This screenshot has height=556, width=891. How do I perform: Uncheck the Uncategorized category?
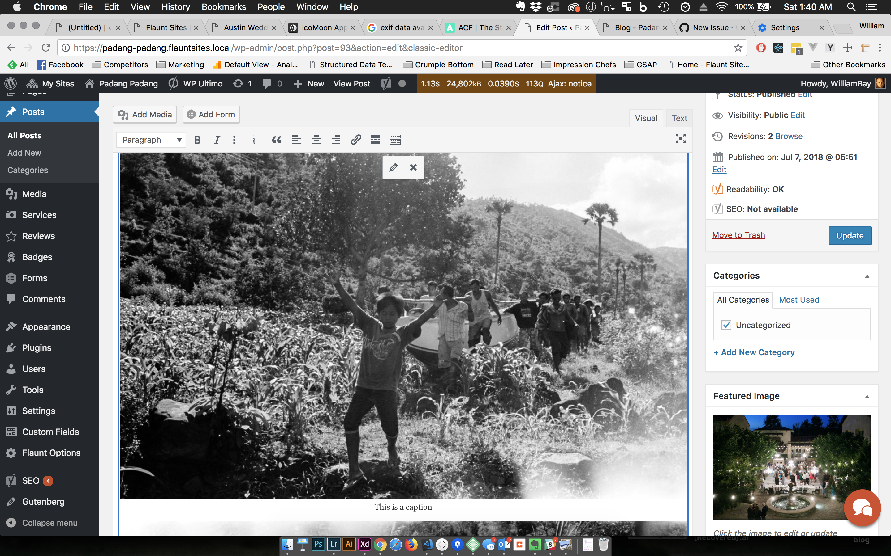click(726, 325)
